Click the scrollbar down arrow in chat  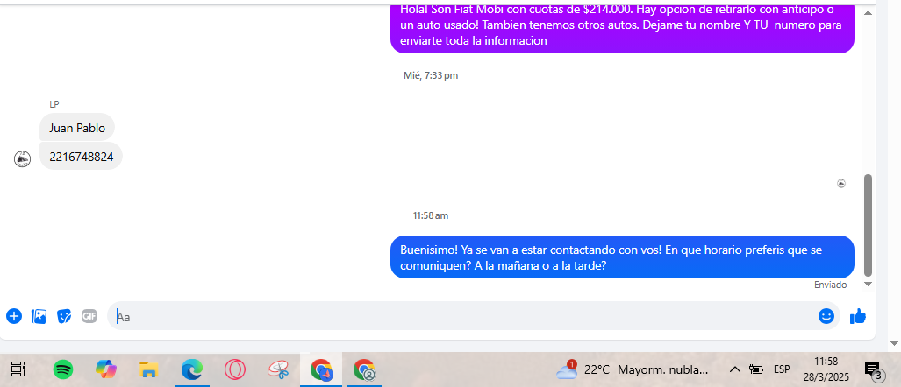[869, 284]
